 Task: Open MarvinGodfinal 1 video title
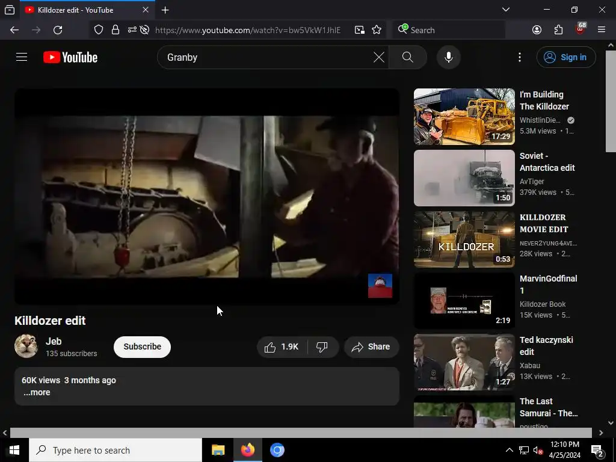click(548, 285)
